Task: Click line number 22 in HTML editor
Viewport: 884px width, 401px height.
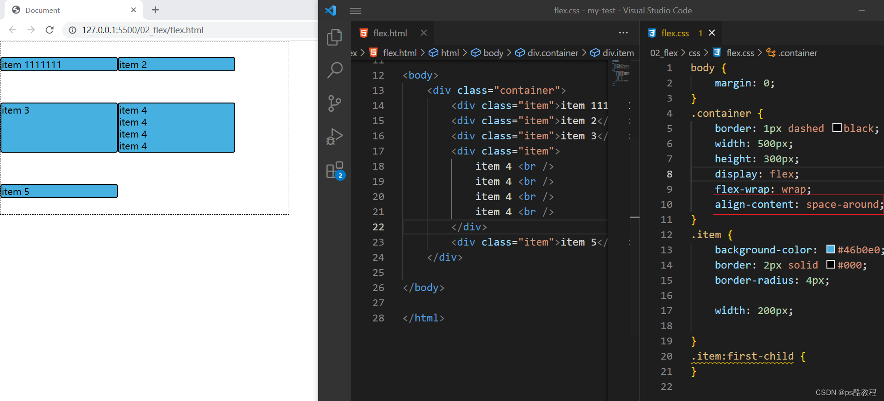Action: [x=378, y=227]
